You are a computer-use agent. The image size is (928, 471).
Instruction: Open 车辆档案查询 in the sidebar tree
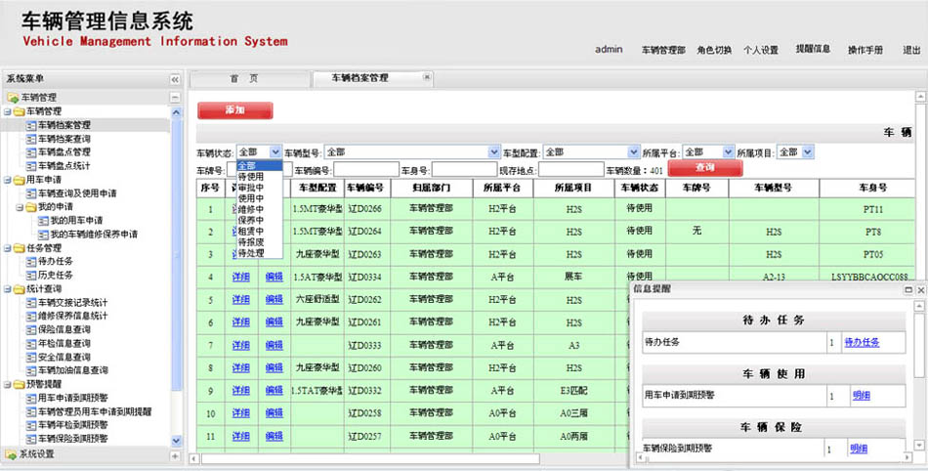point(63,139)
